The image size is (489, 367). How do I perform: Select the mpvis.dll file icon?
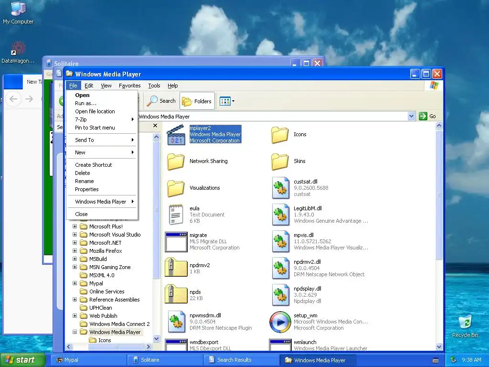(280, 241)
